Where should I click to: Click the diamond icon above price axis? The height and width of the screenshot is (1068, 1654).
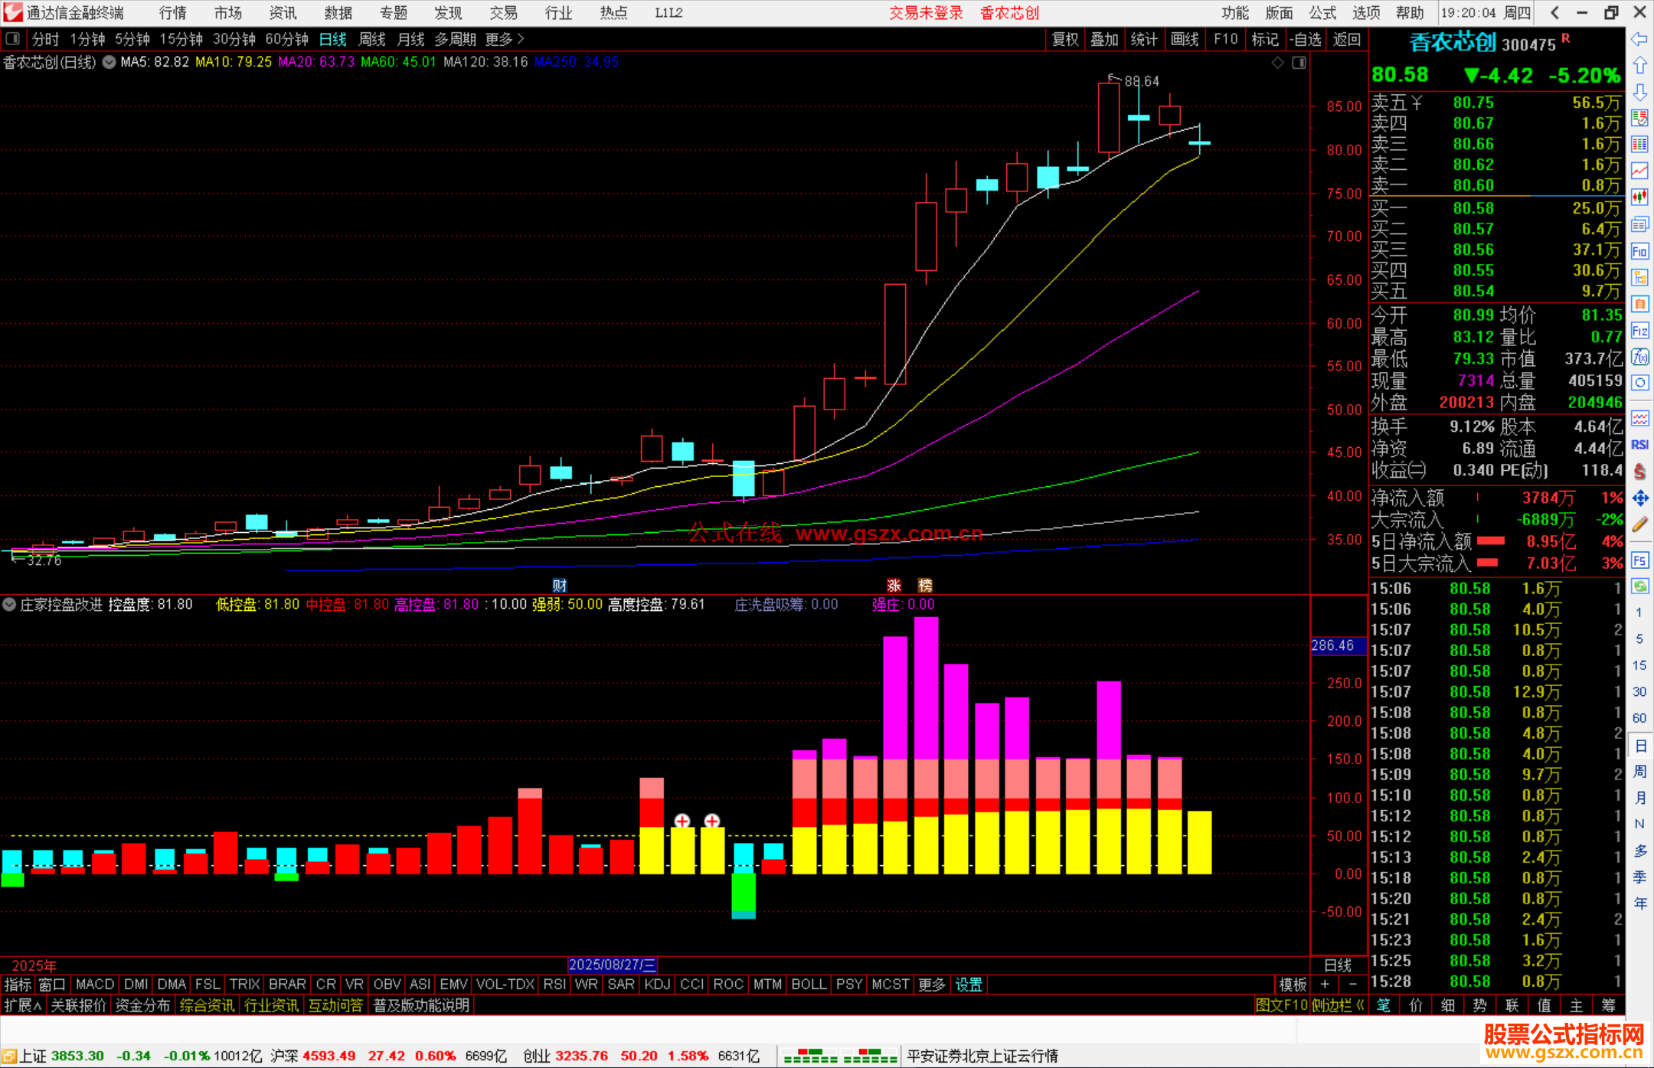[1277, 62]
